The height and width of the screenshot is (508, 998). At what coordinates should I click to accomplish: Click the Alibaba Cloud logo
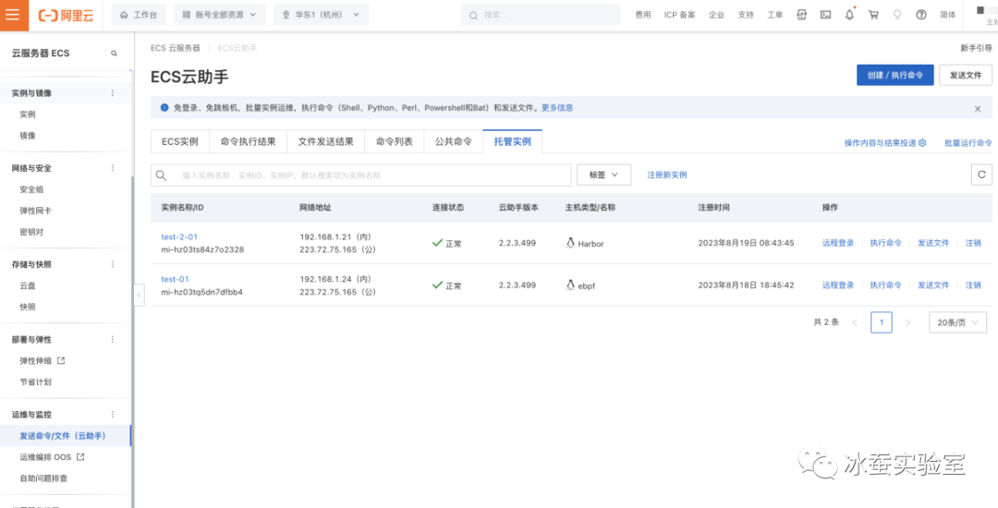click(66, 16)
